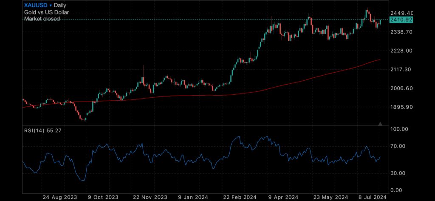Viewport: 435px width, 201px height.
Task: Click the 2449.40 price axis label
Action: 402,13
